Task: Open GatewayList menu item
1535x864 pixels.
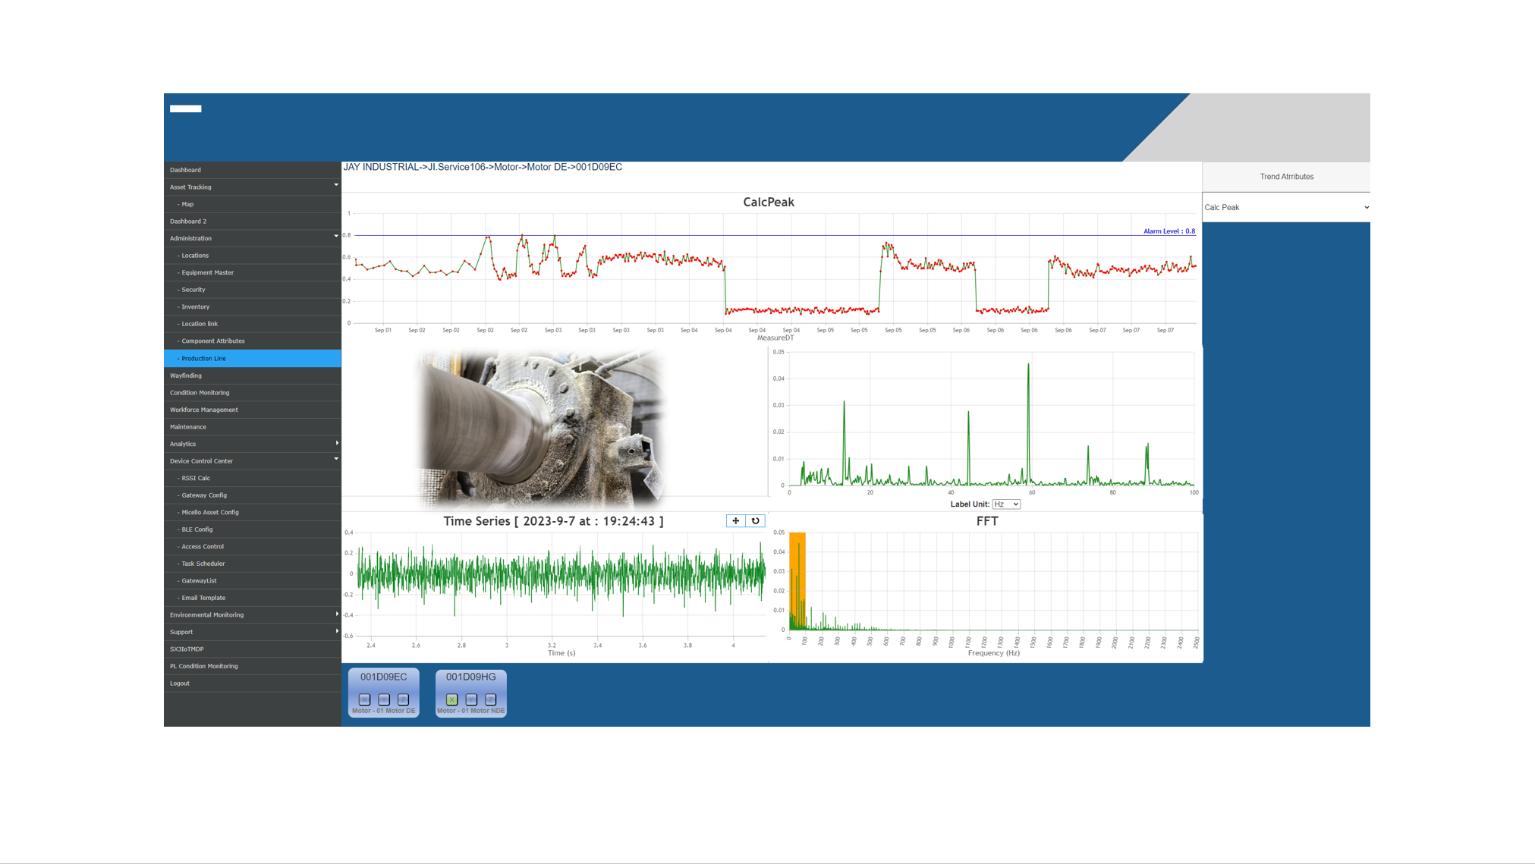Action: coord(253,581)
